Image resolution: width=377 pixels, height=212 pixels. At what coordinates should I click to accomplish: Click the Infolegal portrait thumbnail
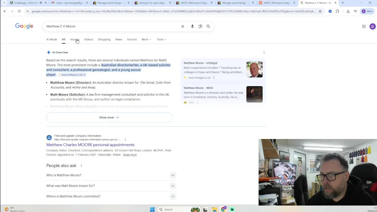pos(254,69)
